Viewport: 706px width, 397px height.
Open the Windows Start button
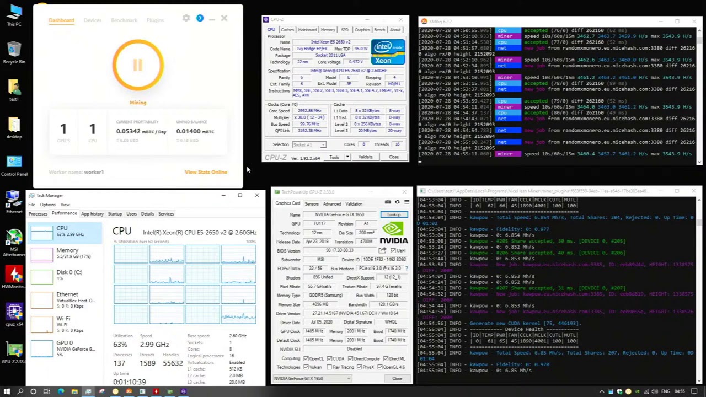click(x=7, y=391)
